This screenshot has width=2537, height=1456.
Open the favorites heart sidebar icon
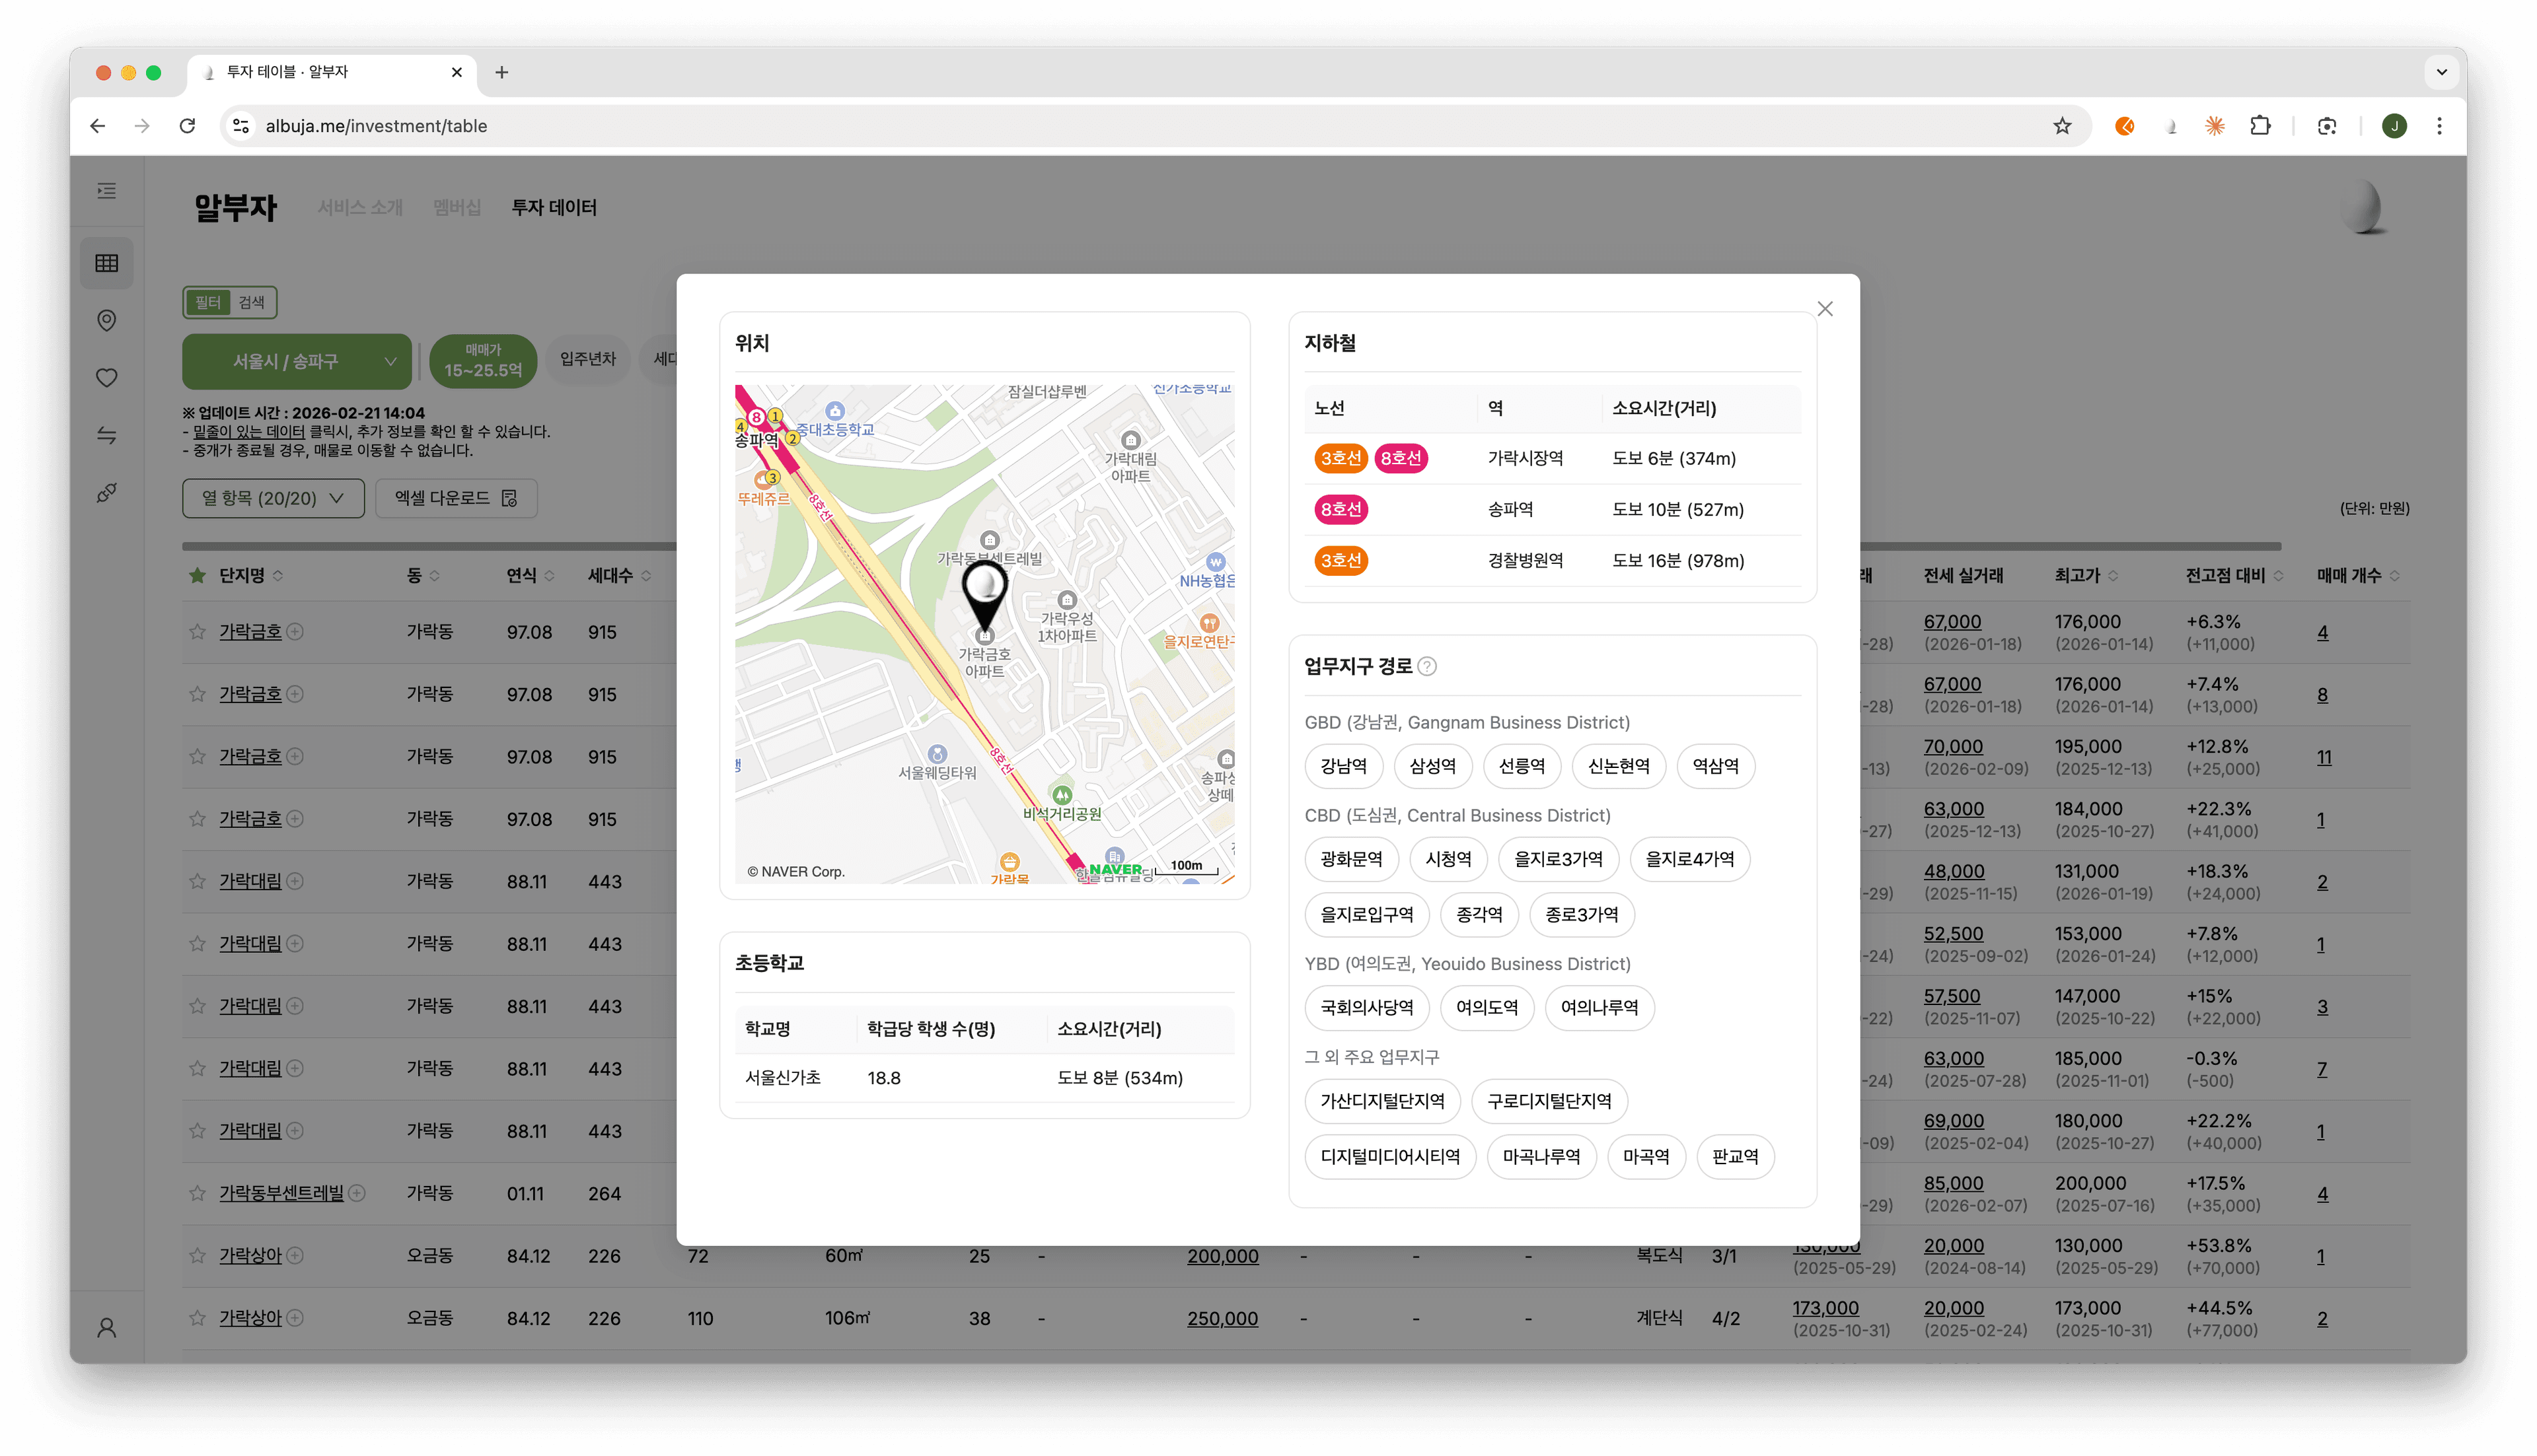[107, 378]
